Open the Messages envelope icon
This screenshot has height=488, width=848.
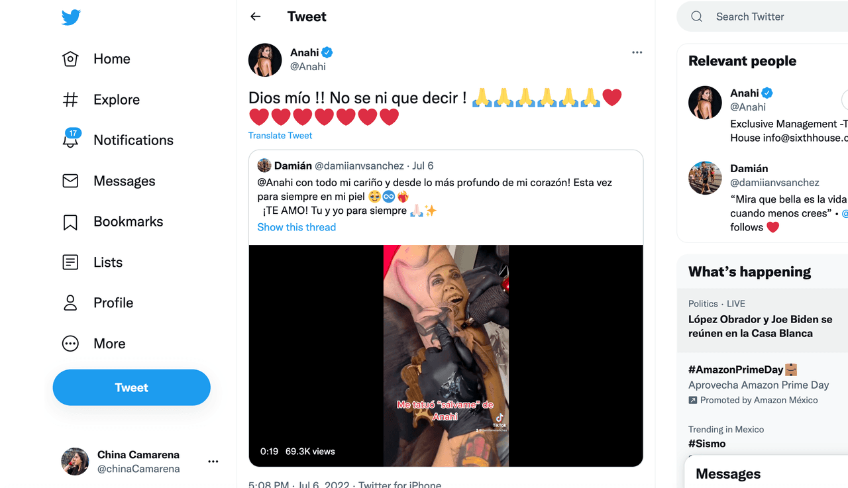70,181
